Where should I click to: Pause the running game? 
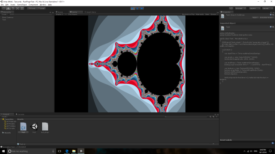click(137, 9)
